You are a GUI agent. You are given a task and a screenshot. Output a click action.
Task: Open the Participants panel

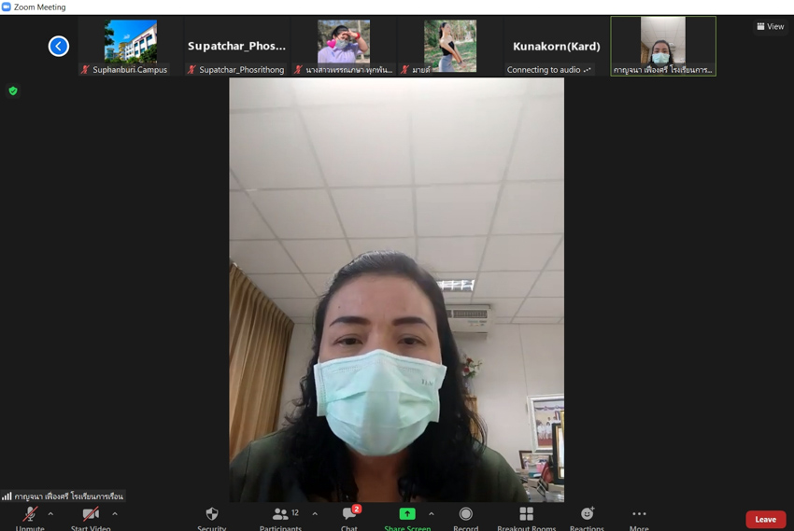280,518
